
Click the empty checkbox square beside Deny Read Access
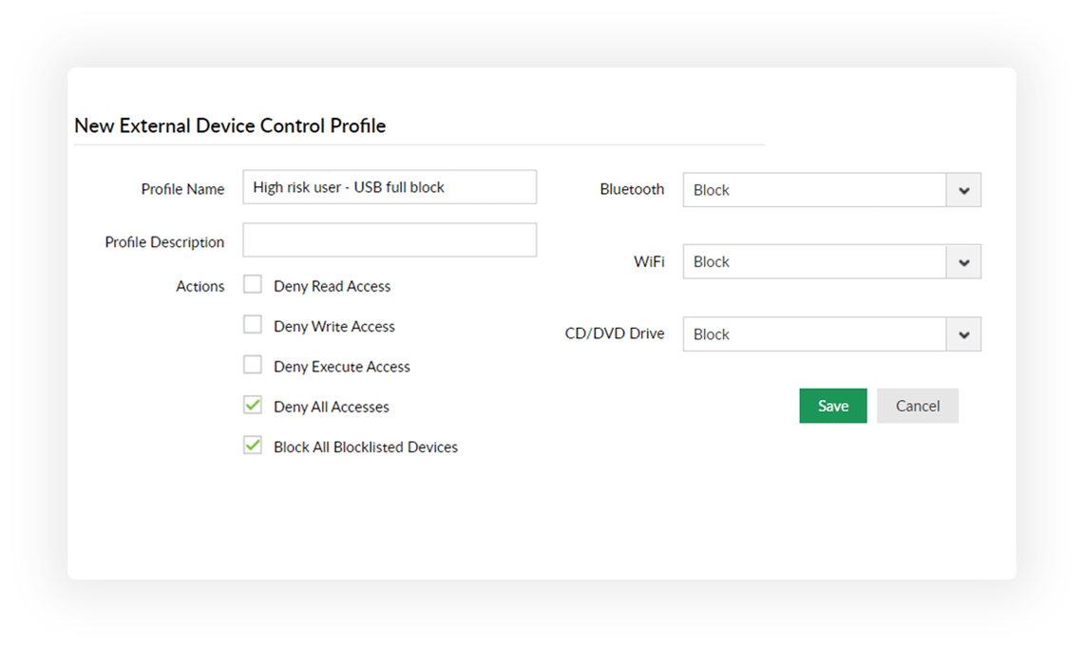pyautogui.click(x=253, y=283)
